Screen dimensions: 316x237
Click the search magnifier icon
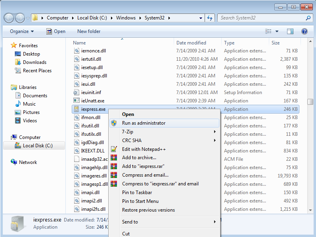[308, 18]
